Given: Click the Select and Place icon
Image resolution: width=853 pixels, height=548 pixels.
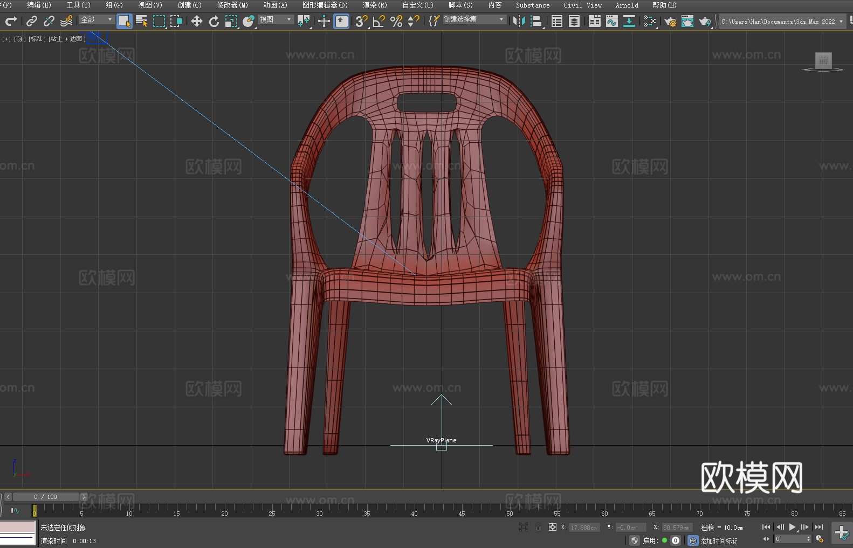Looking at the screenshot, I should (x=249, y=21).
